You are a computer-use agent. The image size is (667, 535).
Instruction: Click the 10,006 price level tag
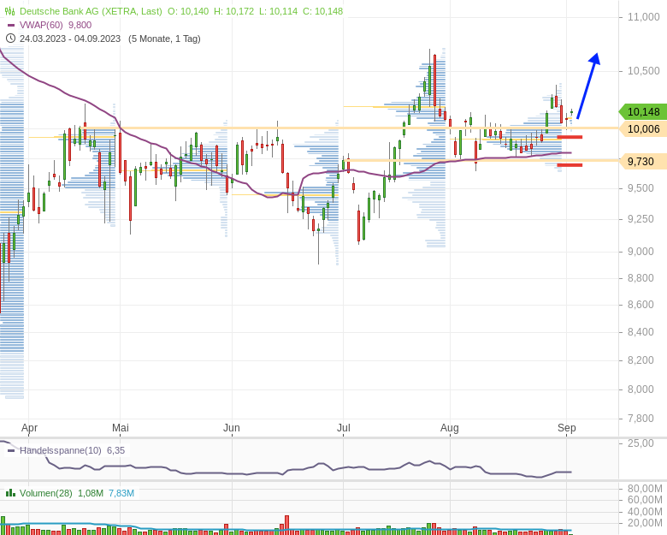point(643,128)
